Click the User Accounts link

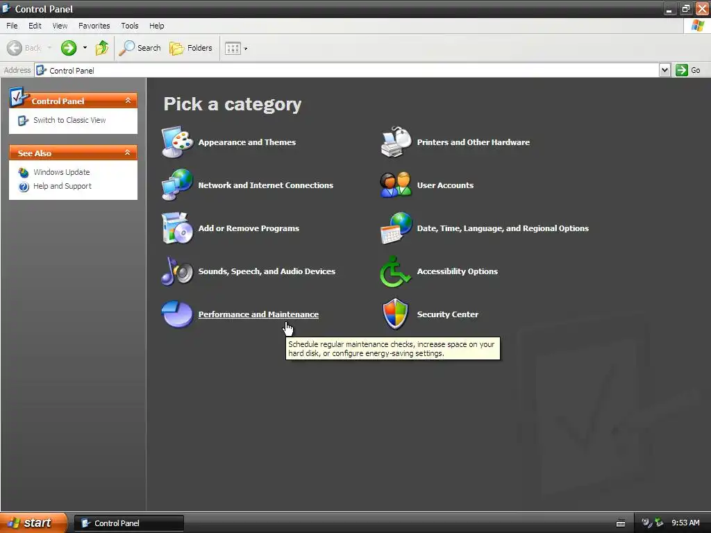point(445,185)
